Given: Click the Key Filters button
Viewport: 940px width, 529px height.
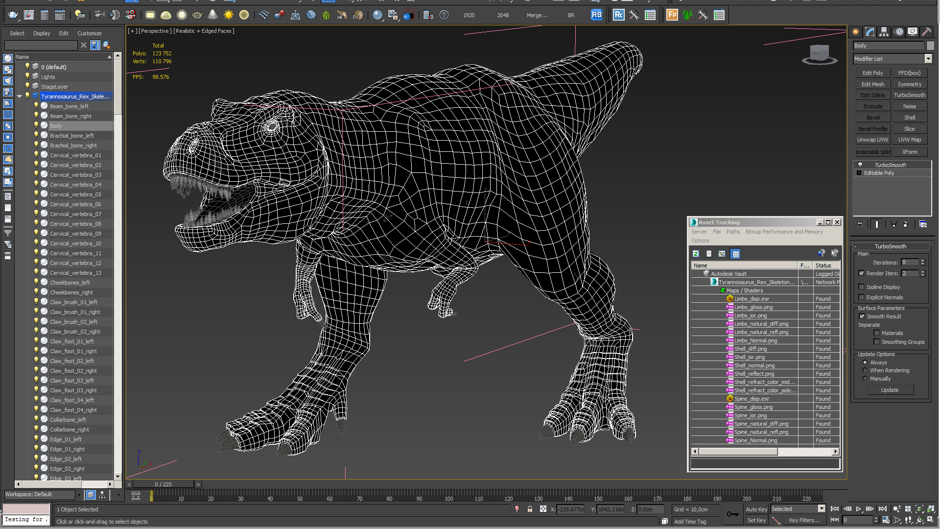Looking at the screenshot, I should [x=803, y=520].
